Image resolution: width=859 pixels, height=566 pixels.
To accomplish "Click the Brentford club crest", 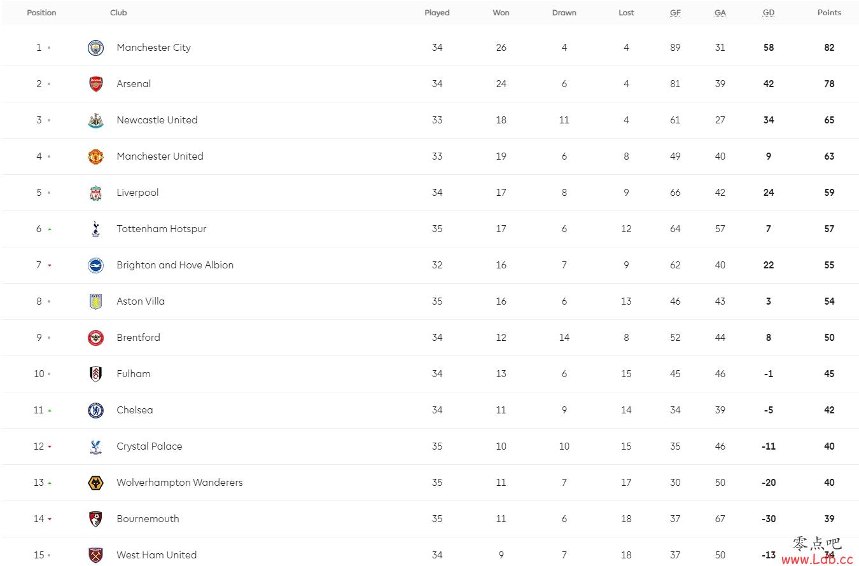I will (95, 338).
